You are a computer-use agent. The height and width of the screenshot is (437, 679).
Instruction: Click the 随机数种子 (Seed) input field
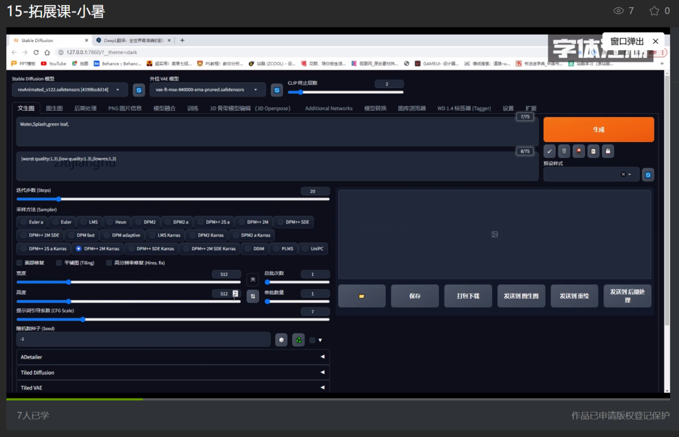tap(143, 340)
